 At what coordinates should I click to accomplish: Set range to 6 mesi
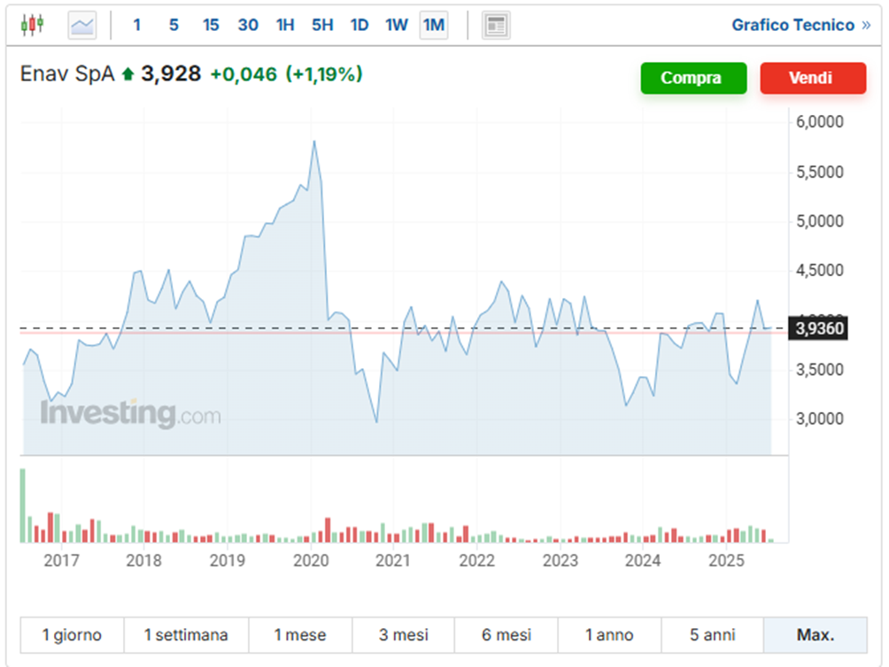(x=506, y=635)
